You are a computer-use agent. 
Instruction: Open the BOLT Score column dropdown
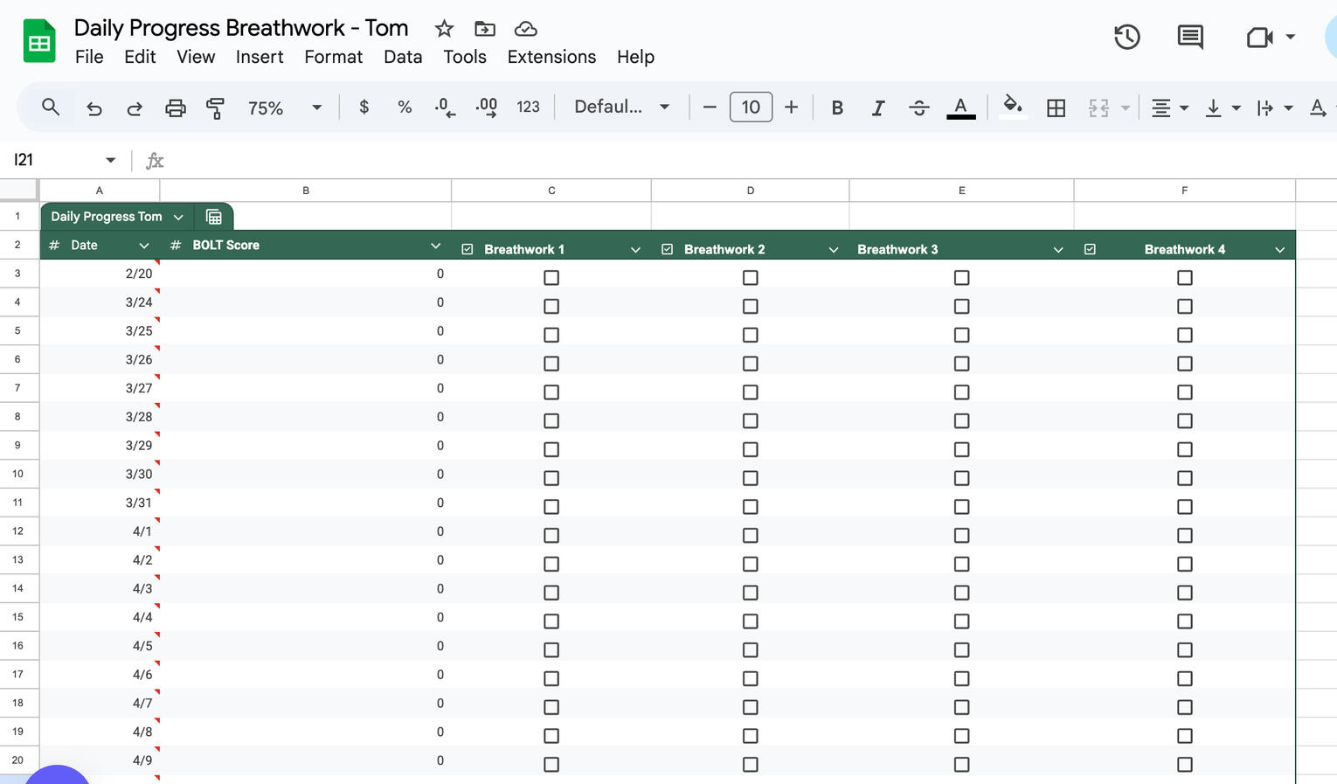point(435,246)
